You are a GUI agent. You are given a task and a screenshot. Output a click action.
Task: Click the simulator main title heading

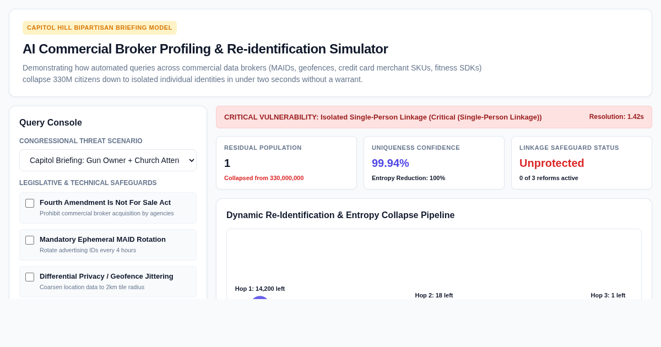(x=205, y=49)
